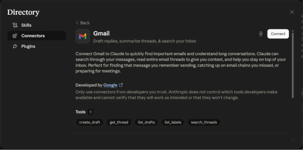The width and height of the screenshot is (303, 150).
Task: Select the list_labels tool chip
Action: coord(173,122)
